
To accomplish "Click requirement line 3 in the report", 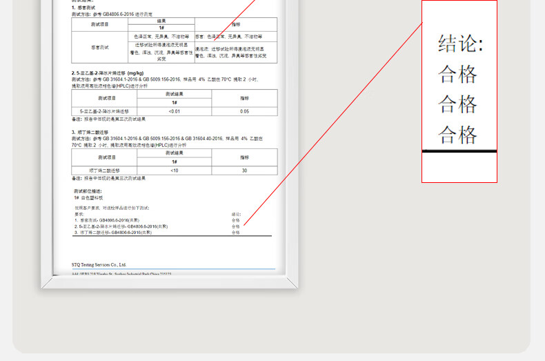I will click(112, 233).
